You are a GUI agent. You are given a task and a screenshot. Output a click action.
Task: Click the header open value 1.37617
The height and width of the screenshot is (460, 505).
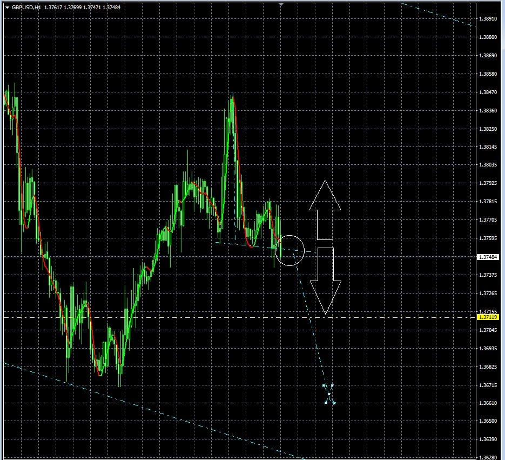click(53, 8)
